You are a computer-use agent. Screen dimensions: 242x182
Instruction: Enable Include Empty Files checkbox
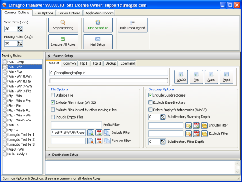tap(52, 117)
